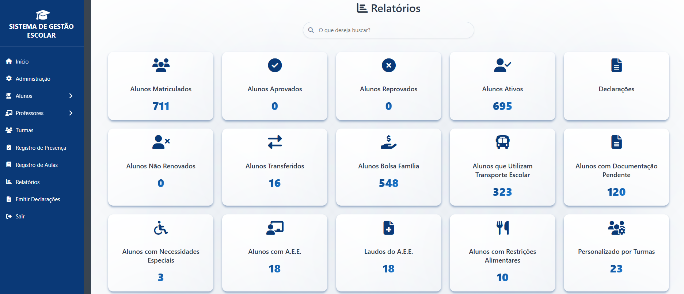This screenshot has width=684, height=294.
Task: Click the Alunos Matriculados group icon
Action: point(161,65)
